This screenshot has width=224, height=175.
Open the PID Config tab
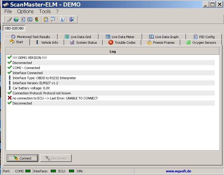pyautogui.click(x=204, y=37)
